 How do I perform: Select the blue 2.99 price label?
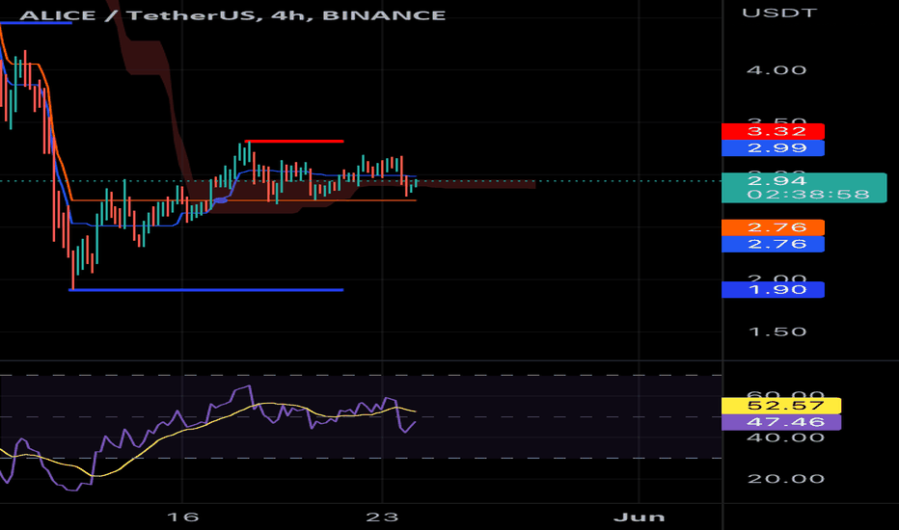pyautogui.click(x=773, y=147)
